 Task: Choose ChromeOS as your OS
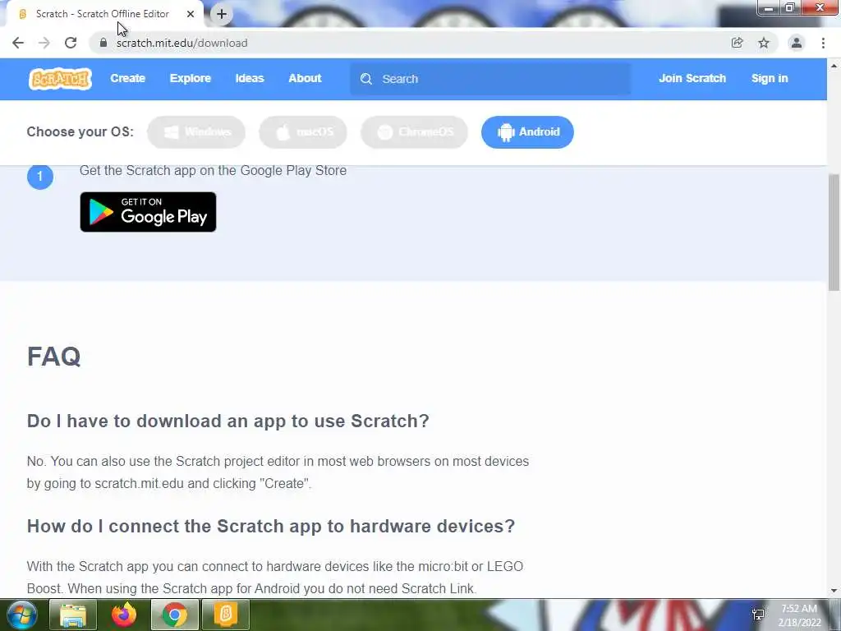[414, 132]
